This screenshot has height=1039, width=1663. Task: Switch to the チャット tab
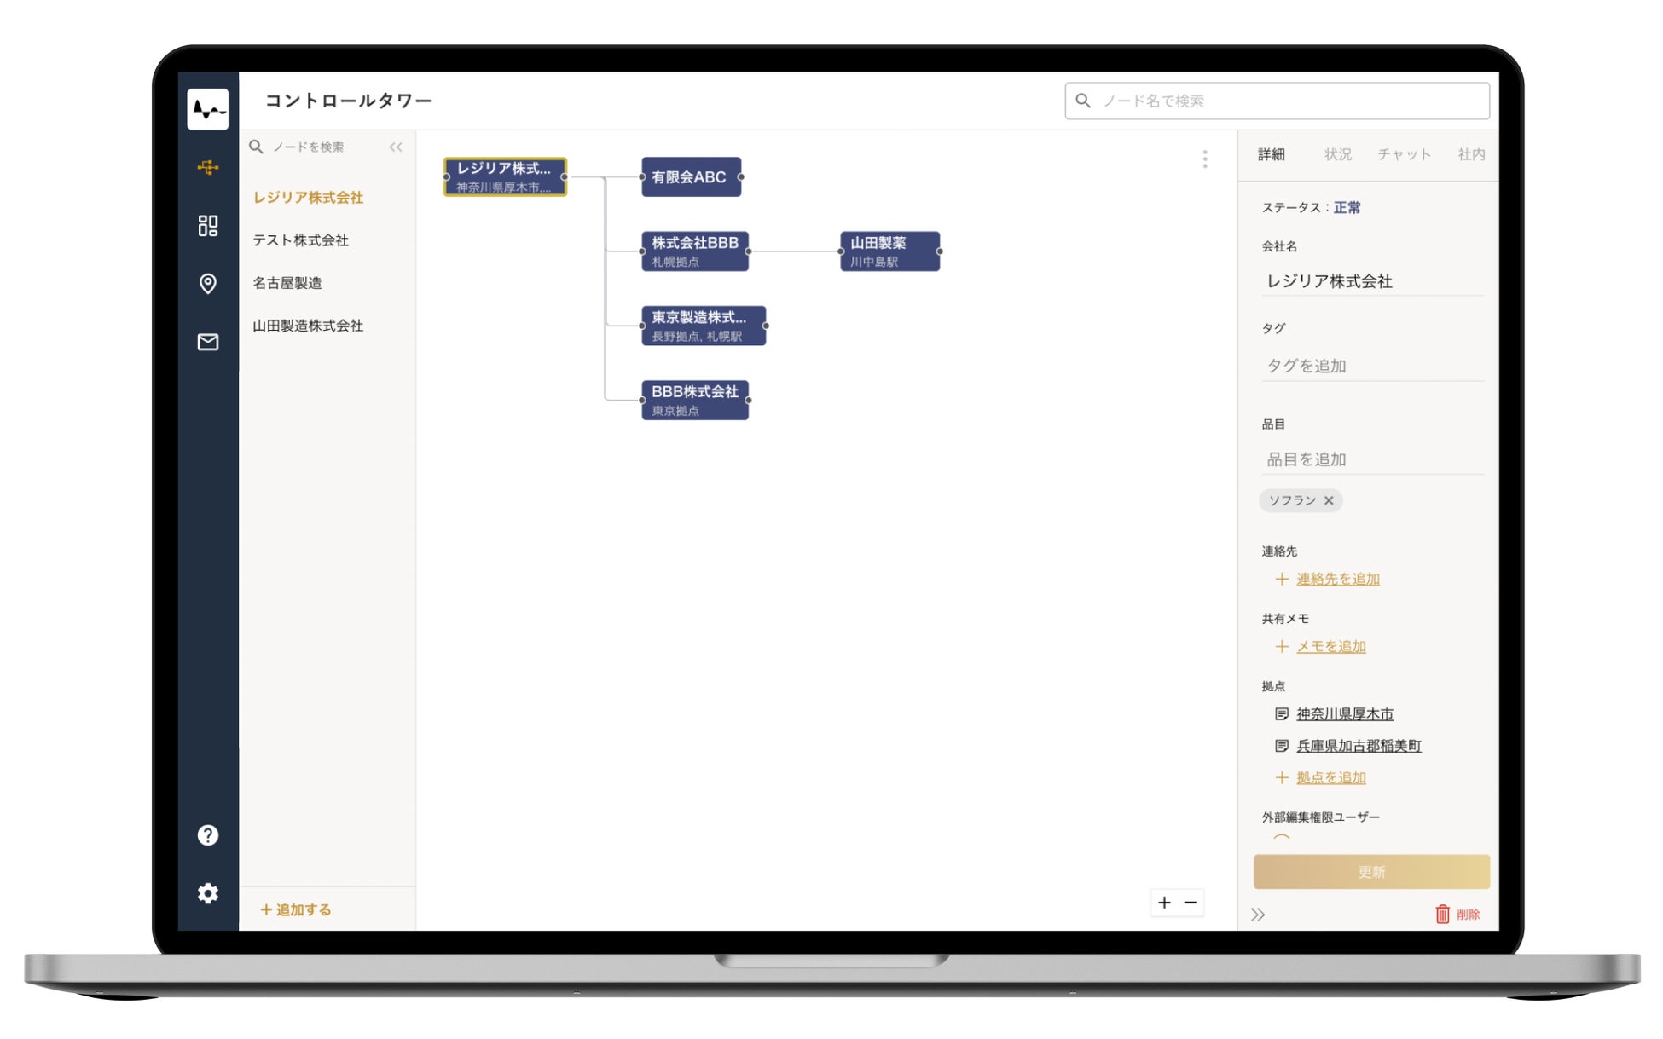click(x=1404, y=154)
